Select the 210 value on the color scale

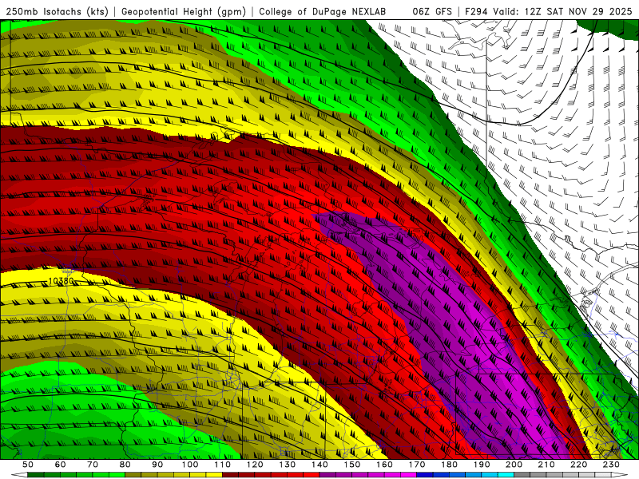(546, 465)
